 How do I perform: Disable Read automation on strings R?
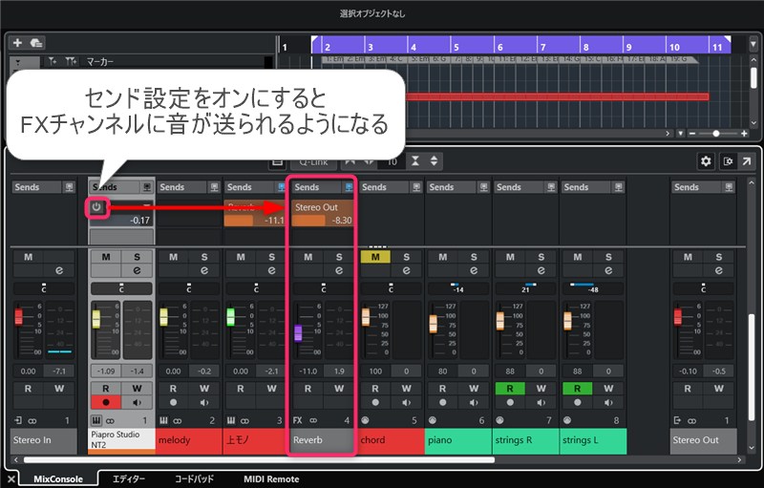point(510,389)
